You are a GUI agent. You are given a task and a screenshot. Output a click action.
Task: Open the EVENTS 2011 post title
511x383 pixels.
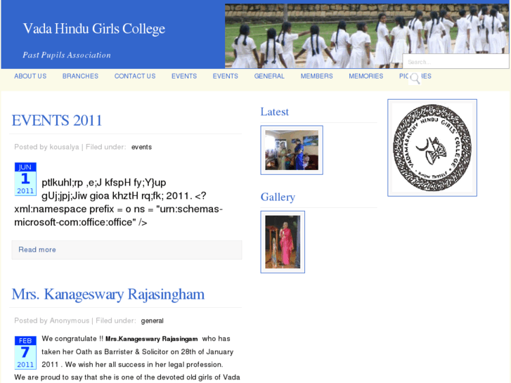pyautogui.click(x=57, y=120)
